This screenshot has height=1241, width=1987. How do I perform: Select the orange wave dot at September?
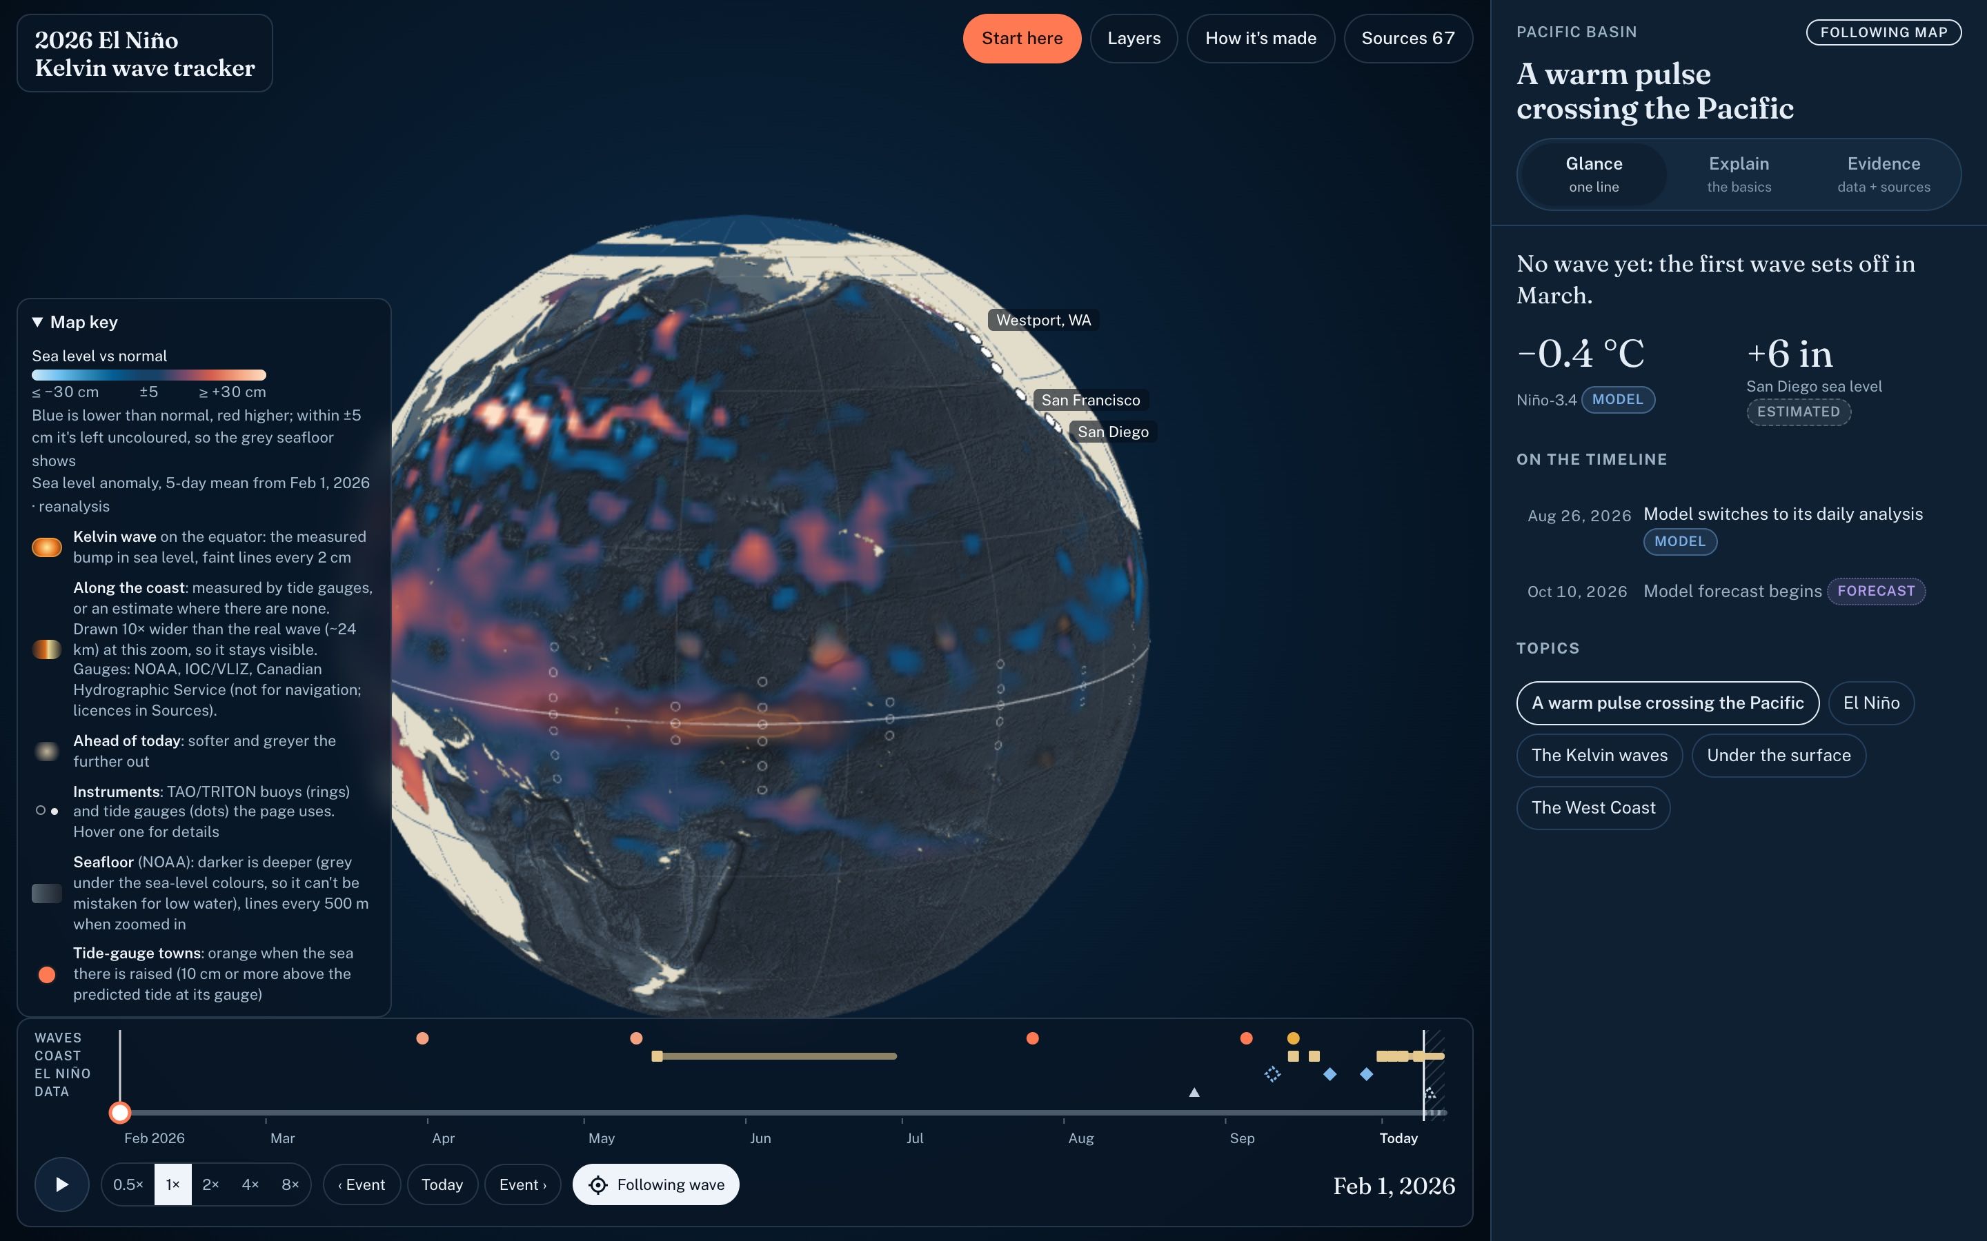[1247, 1038]
